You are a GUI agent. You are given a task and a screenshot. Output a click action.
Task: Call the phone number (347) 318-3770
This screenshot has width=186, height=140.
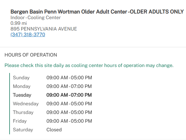28,34
